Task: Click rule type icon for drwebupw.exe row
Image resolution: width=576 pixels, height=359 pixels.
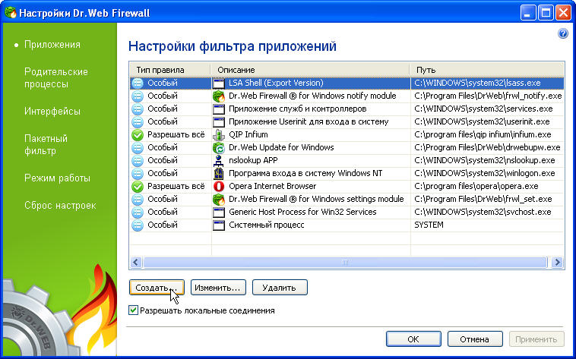Action: click(x=138, y=147)
